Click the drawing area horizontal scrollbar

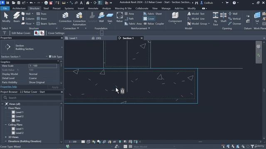[200, 142]
